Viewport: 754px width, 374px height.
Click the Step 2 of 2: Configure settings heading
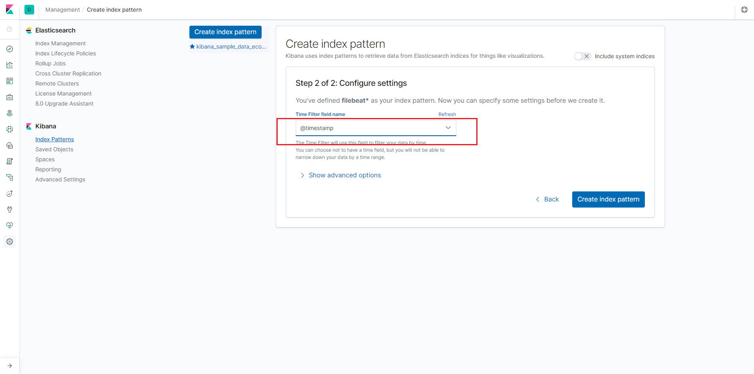351,83
